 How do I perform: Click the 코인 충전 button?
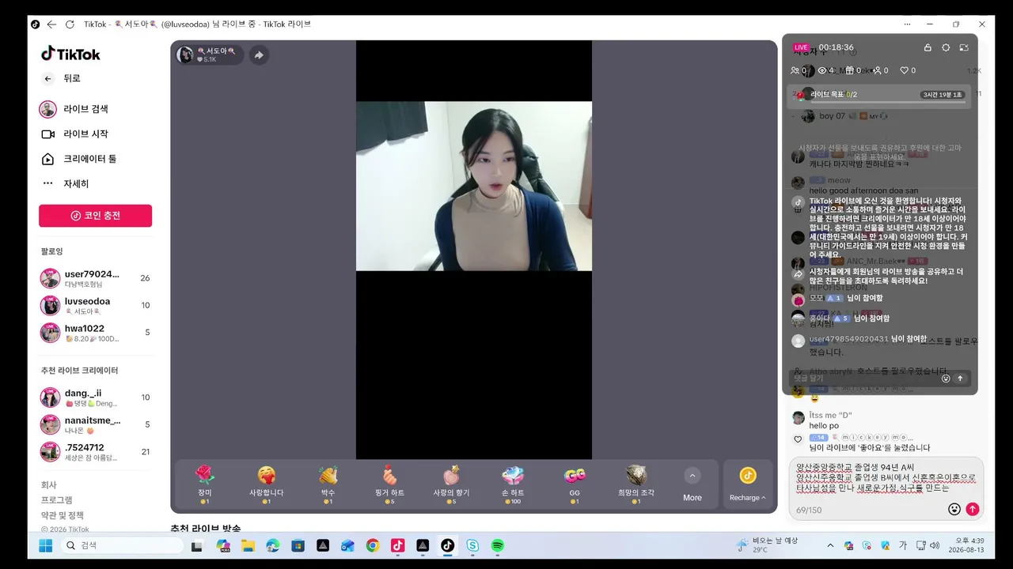pos(95,216)
